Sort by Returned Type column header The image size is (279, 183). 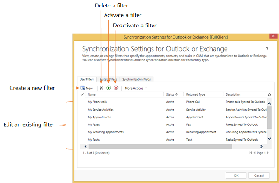(196, 95)
